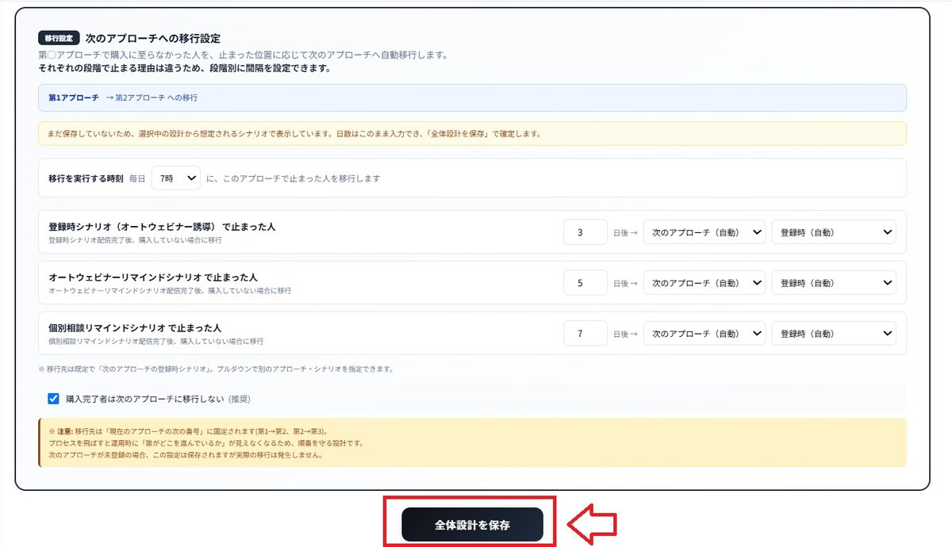Click row title 個別相談リマインドシナリオ で止まった人

134,327
